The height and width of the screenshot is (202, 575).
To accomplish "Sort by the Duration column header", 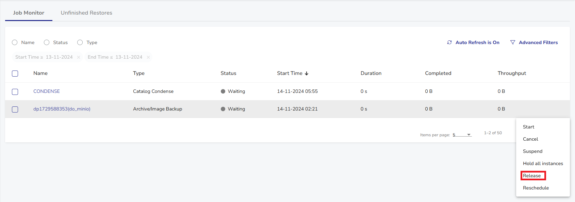I will click(x=371, y=73).
